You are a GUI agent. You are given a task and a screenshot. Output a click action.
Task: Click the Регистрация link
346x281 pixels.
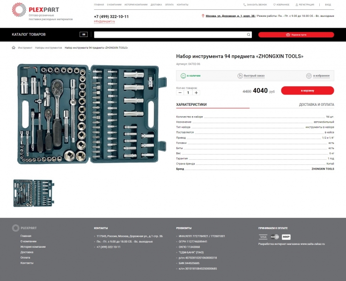tap(306, 5)
